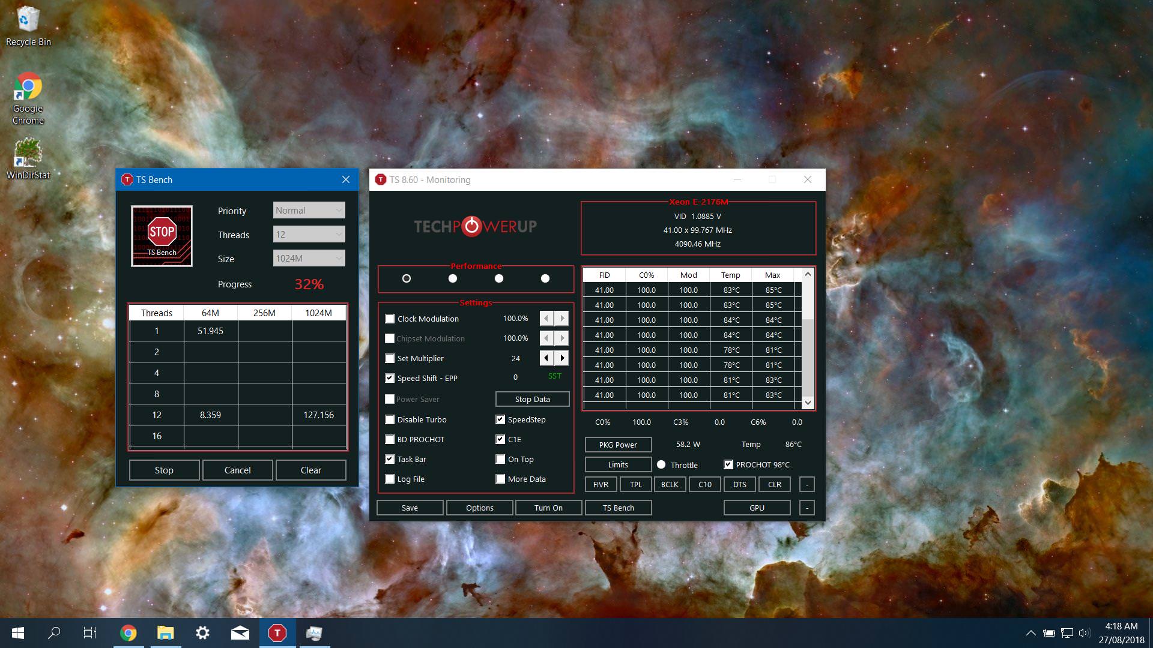
Task: Click Cancel in TS Bench
Action: coord(237,470)
